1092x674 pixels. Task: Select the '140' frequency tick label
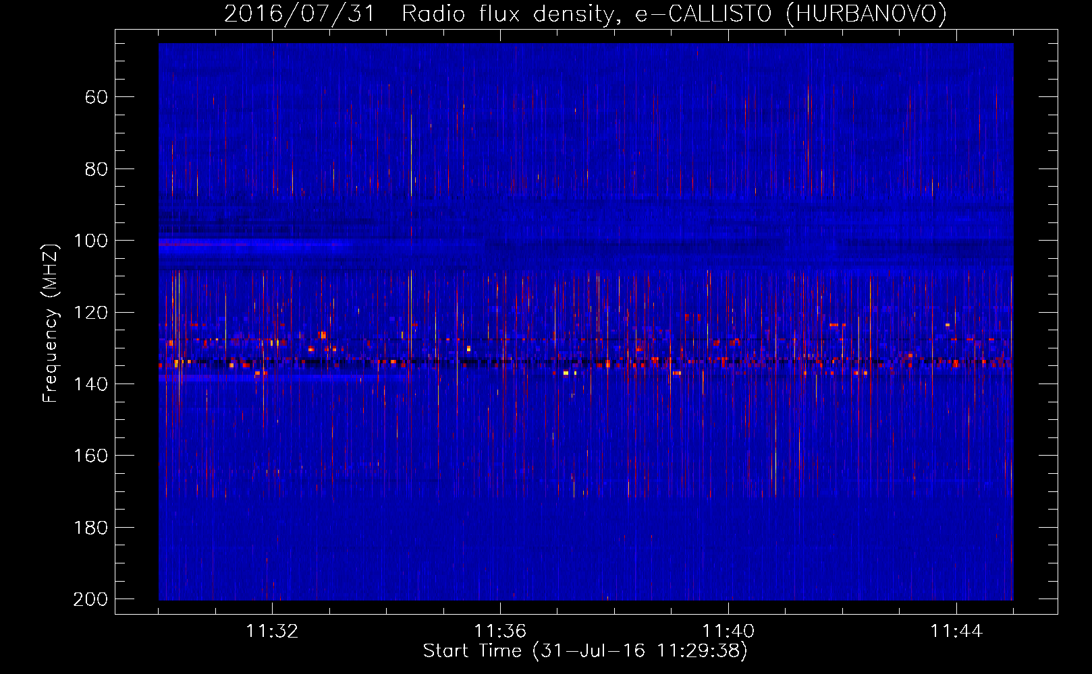point(90,384)
